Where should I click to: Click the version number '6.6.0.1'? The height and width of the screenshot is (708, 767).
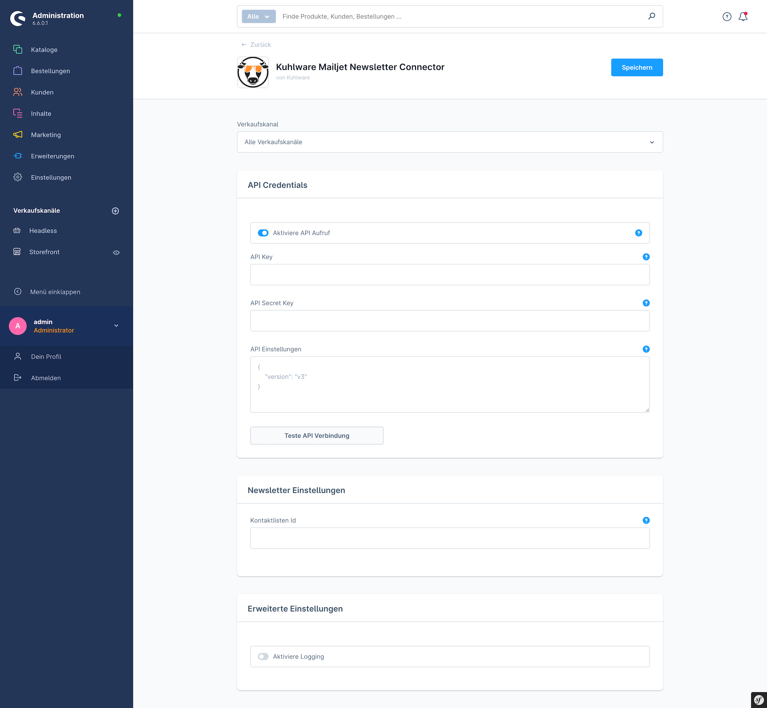40,23
